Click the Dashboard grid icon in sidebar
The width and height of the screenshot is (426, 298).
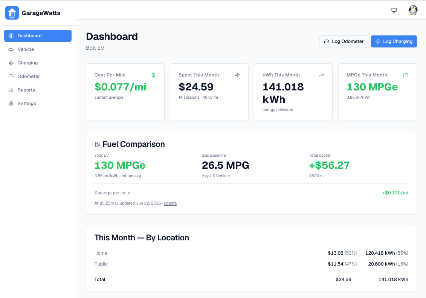coord(11,36)
